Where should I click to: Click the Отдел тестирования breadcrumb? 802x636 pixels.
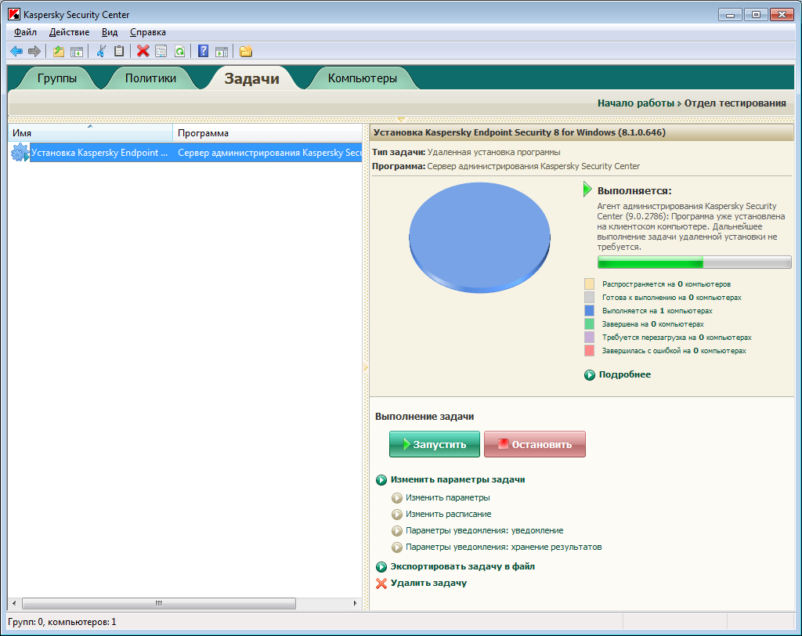tap(735, 103)
